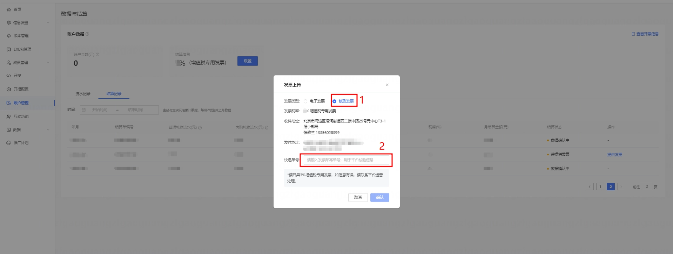Viewport: 673px width, 254px height.
Task: Click the 结算单编号 column header
Action: coord(124,127)
